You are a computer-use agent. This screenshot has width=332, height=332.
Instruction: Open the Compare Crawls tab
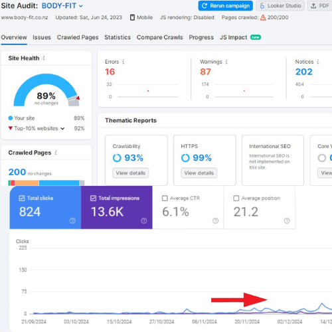[x=160, y=37]
